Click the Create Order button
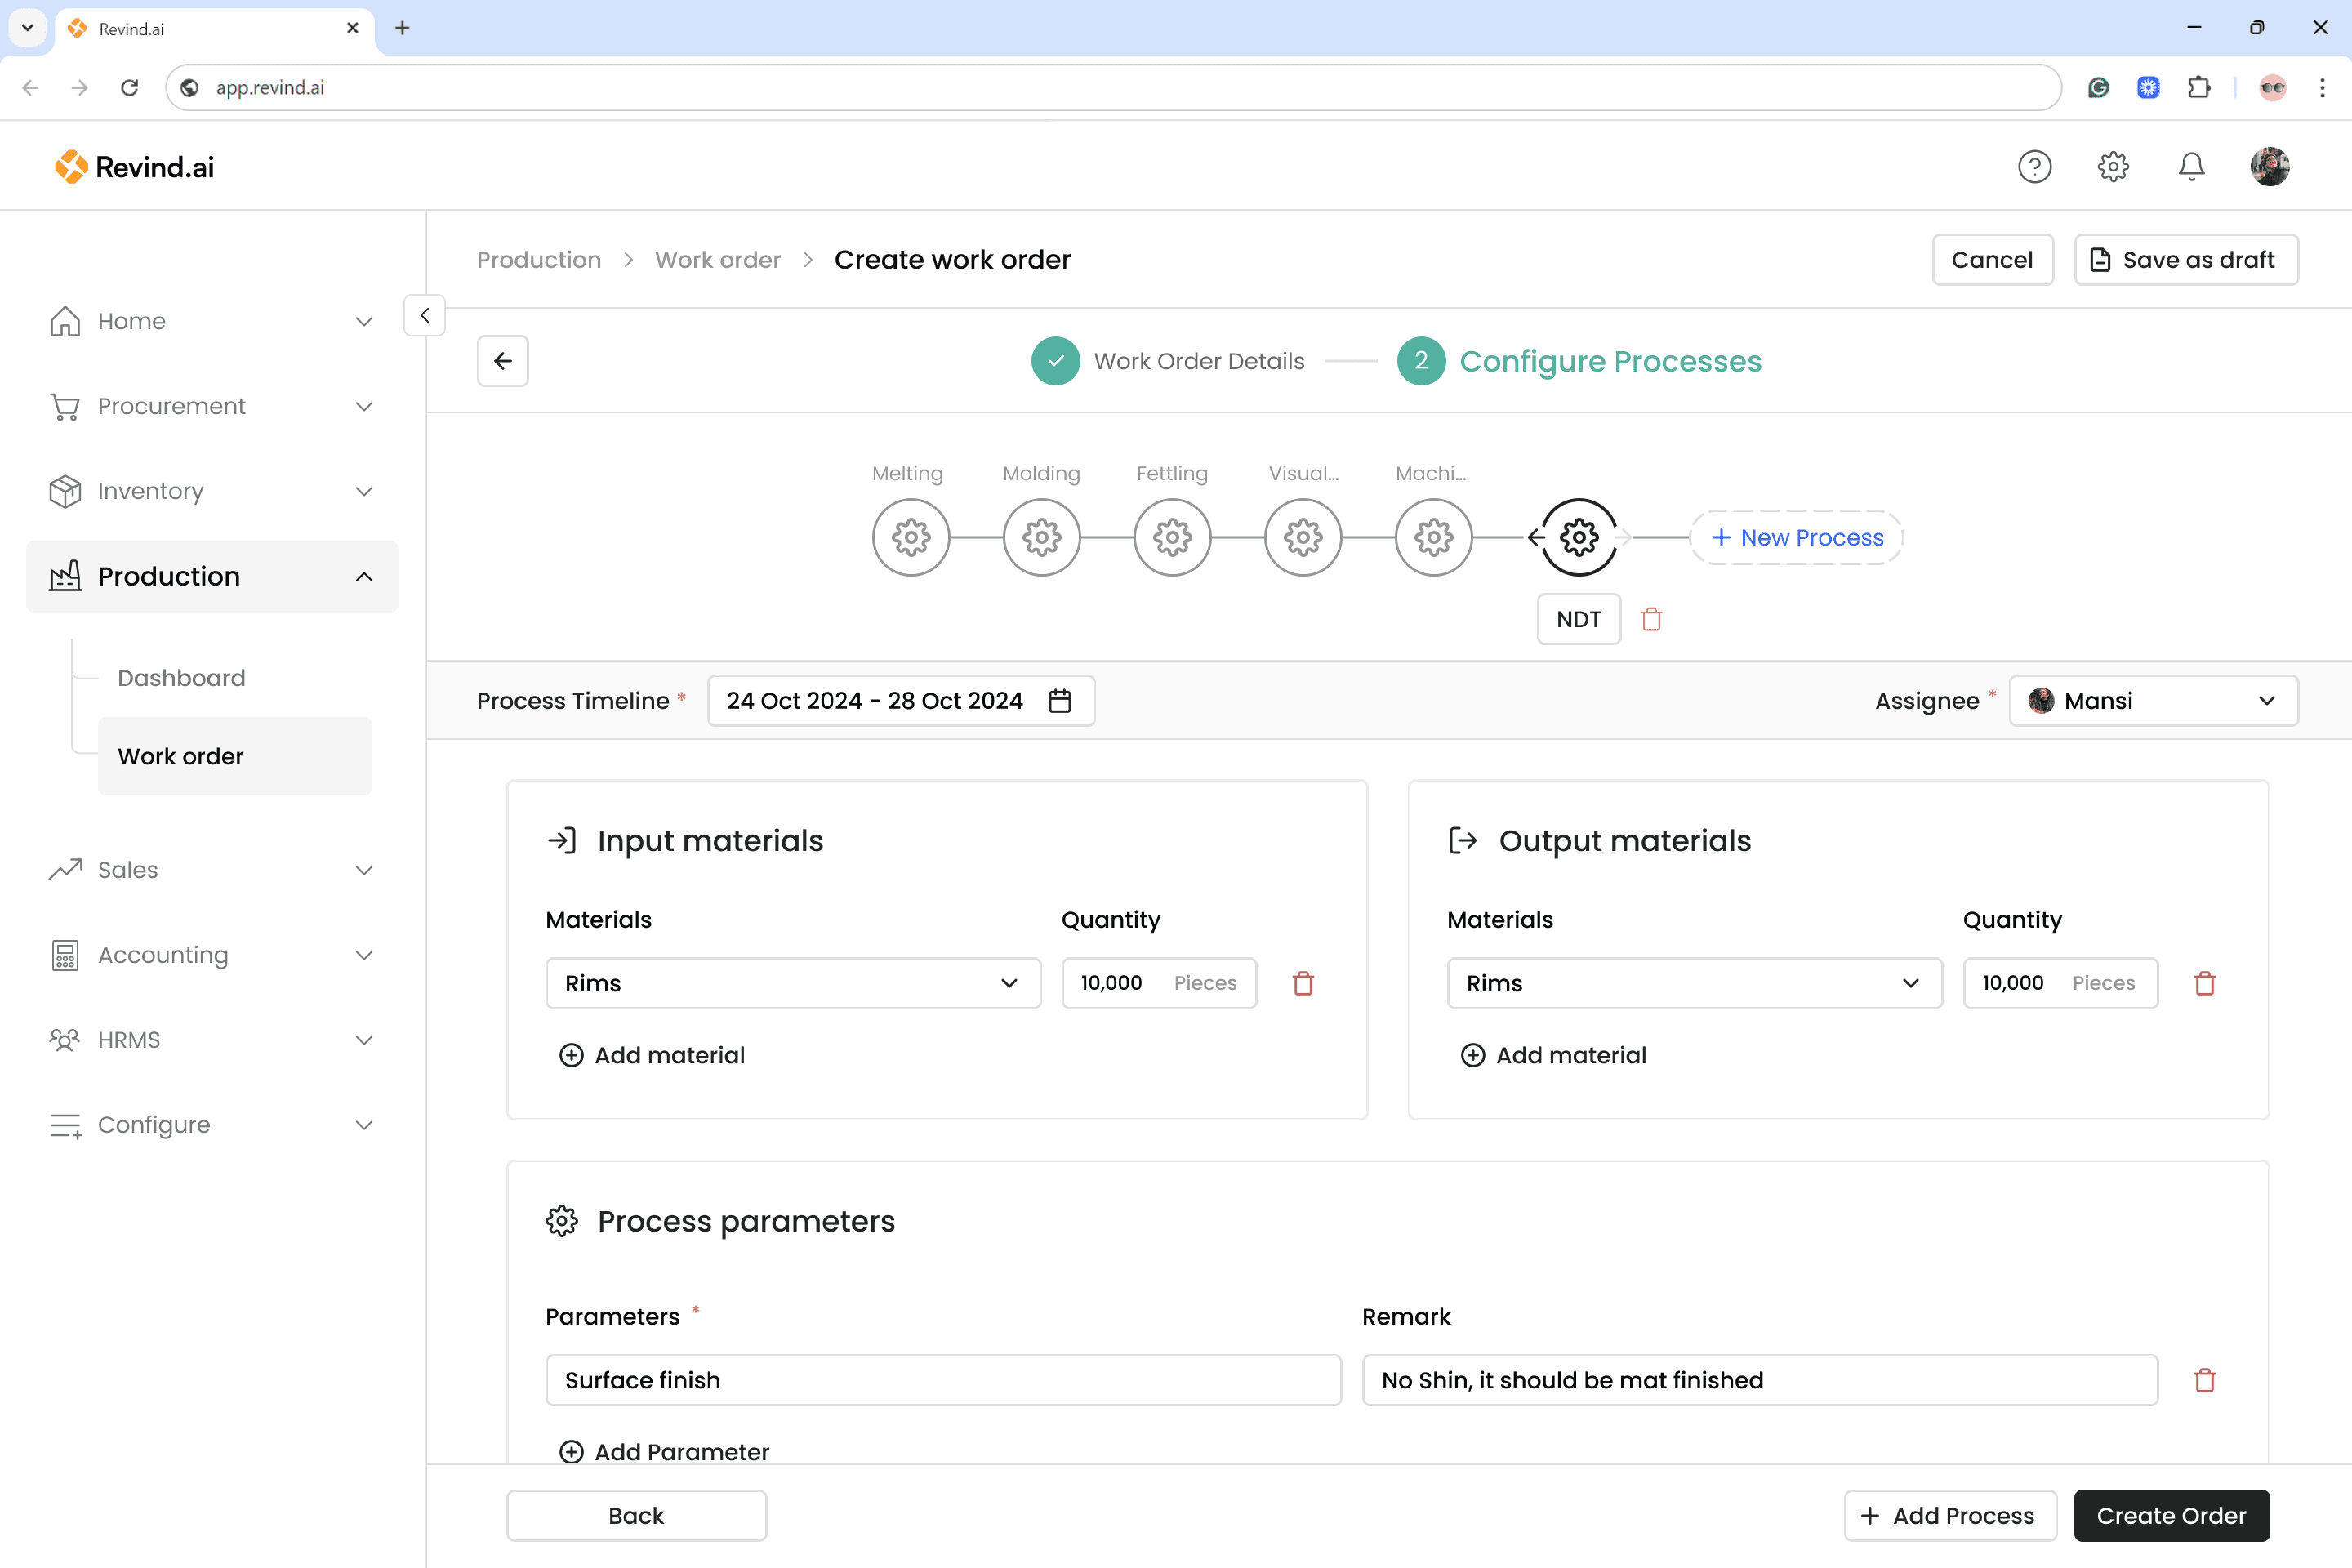This screenshot has width=2352, height=1568. [x=2170, y=1515]
